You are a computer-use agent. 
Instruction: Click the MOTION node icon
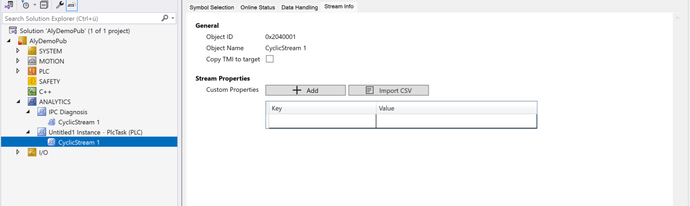[x=32, y=61]
